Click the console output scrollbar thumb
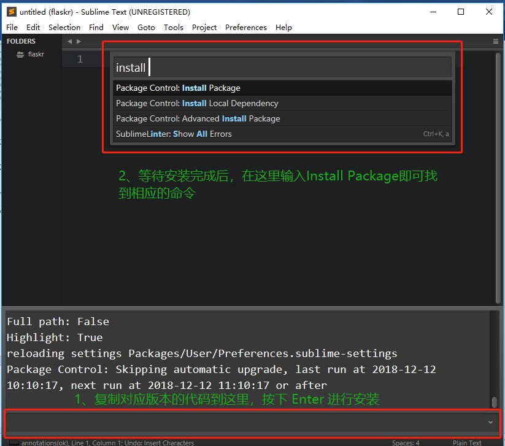 [495, 402]
